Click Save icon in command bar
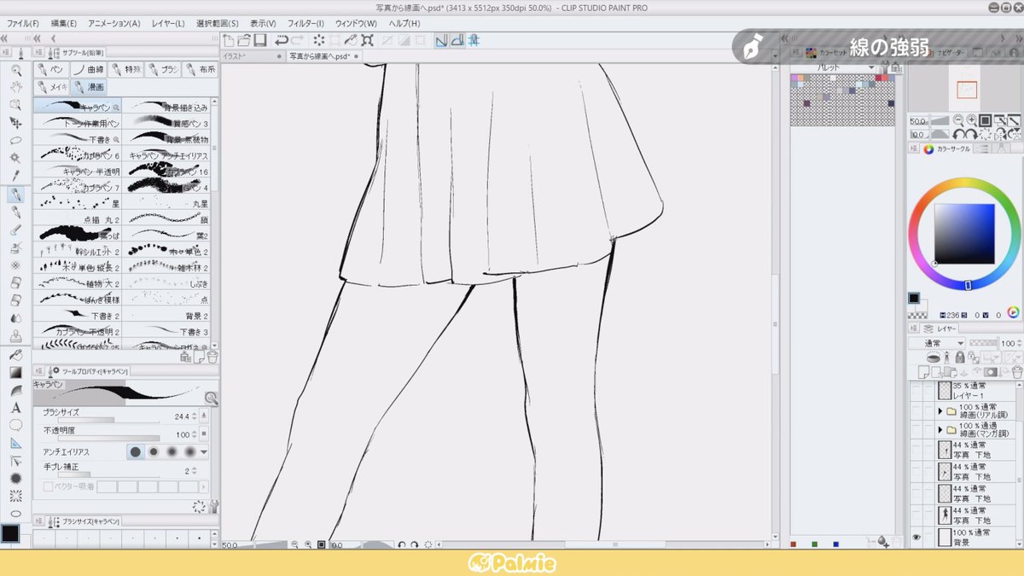This screenshot has height=576, width=1024. (x=260, y=40)
